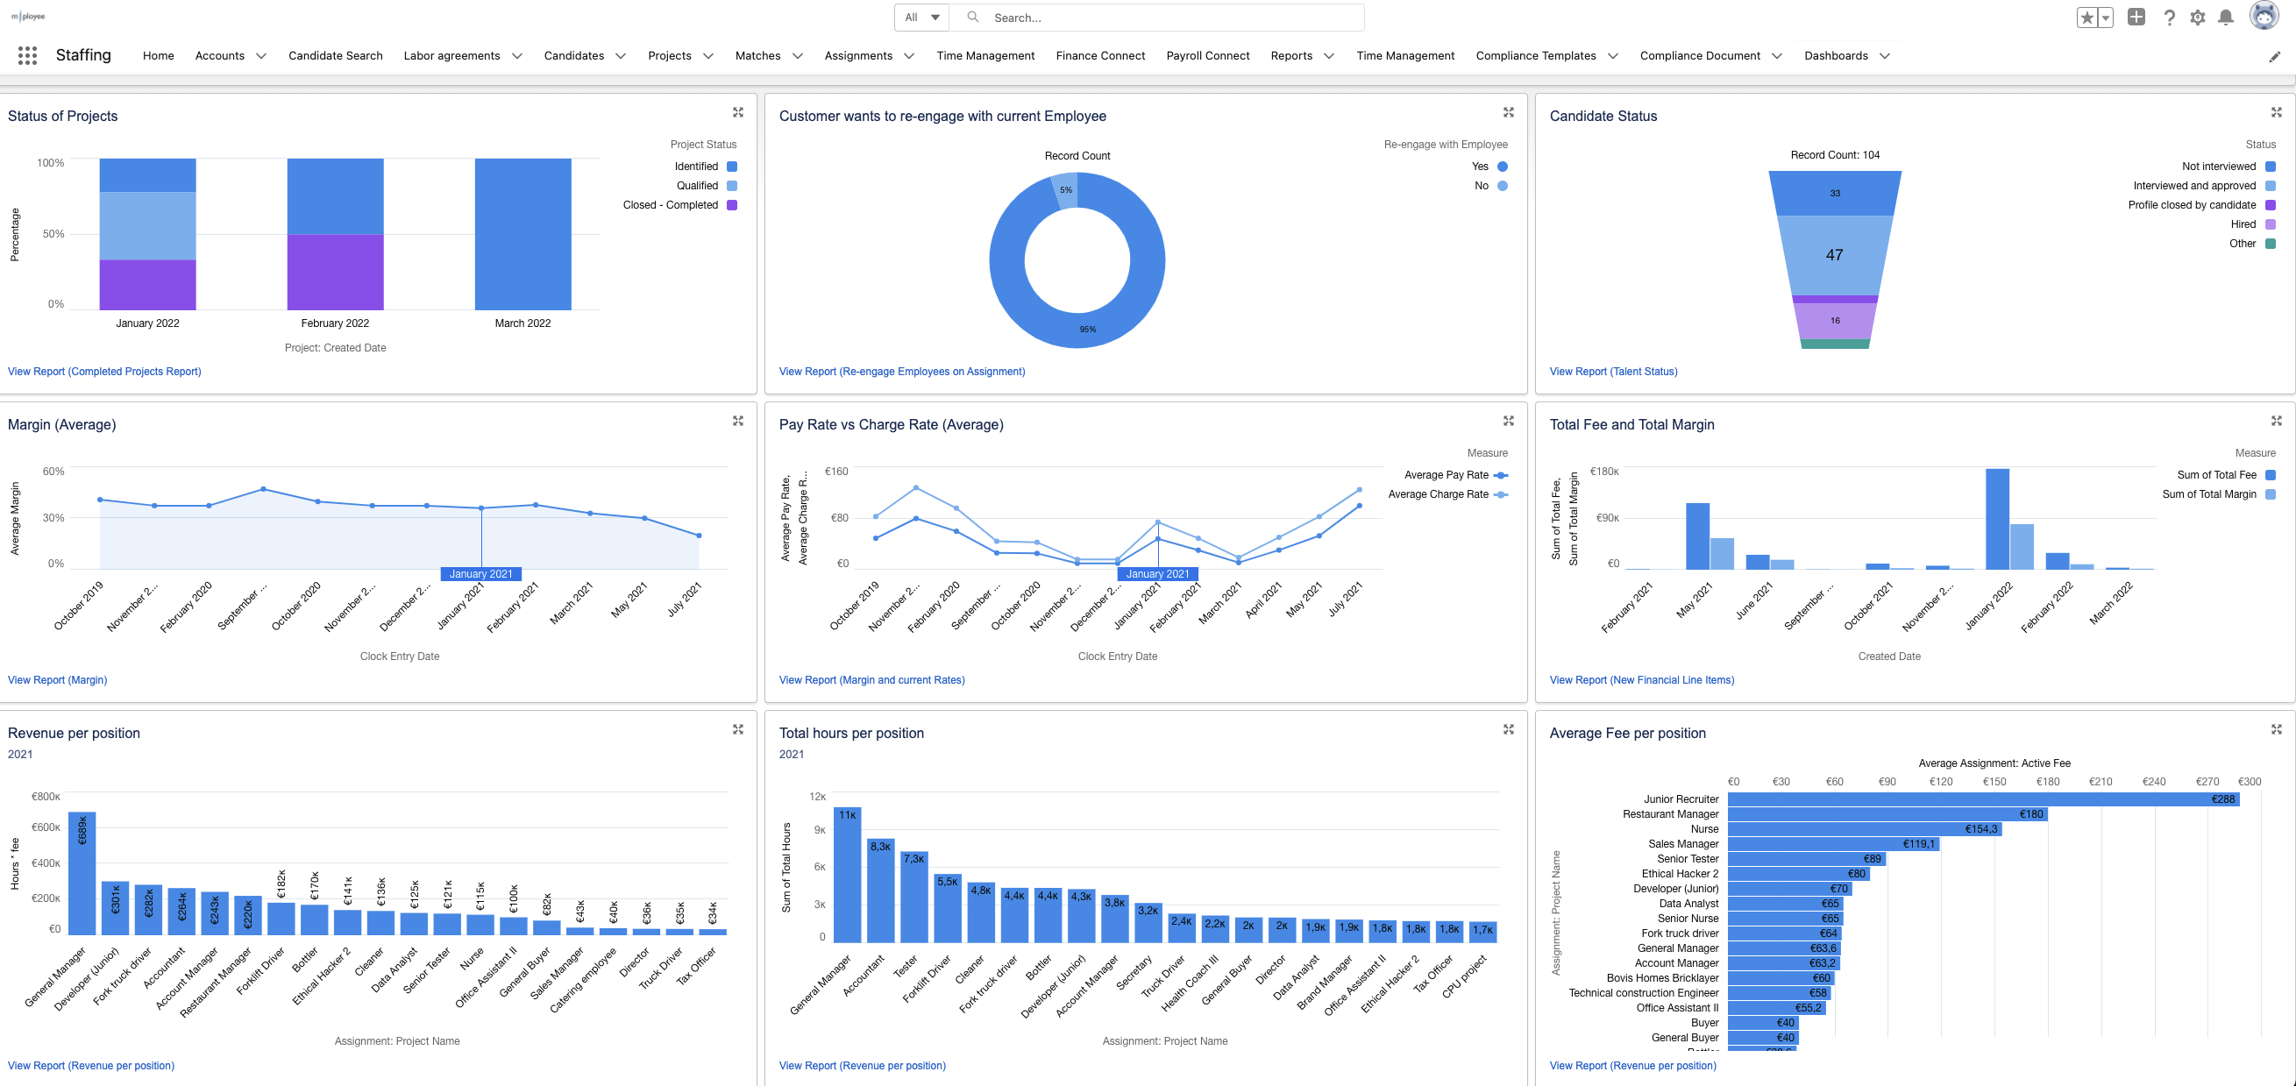
Task: Click the funnel segment labeled 47
Action: pos(1834,256)
